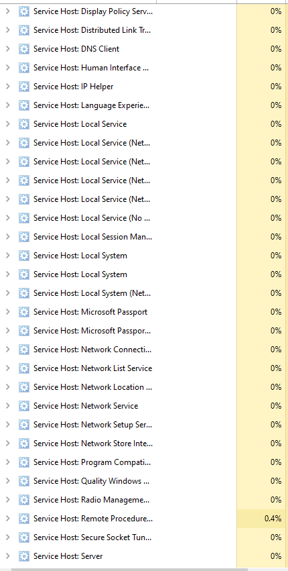Click the Radio Management service gear icon
Viewport: 288px width, 571px height.
tap(23, 500)
